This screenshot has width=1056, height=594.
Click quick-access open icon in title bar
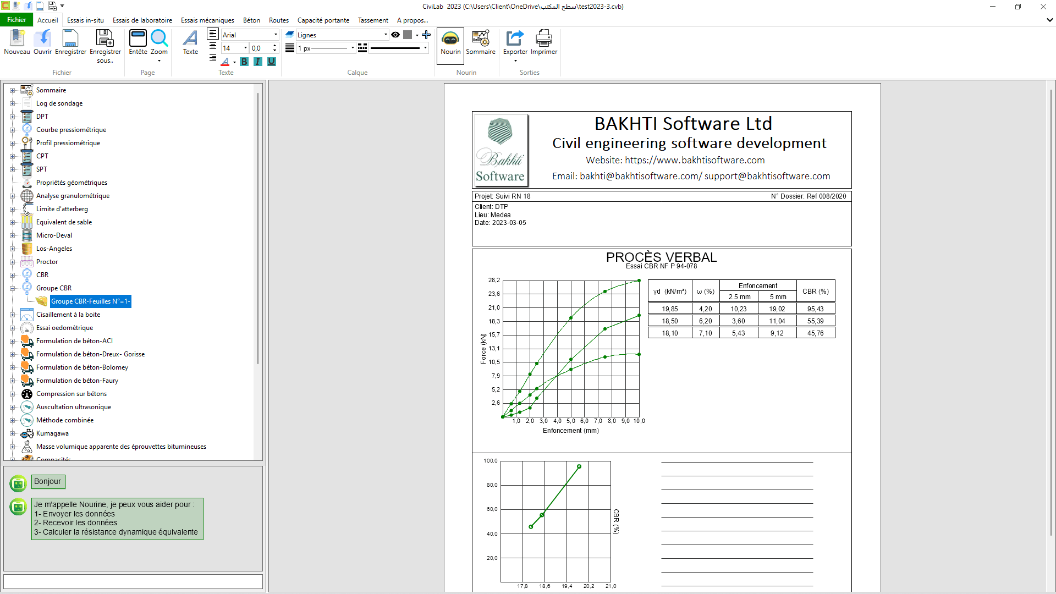coord(28,6)
